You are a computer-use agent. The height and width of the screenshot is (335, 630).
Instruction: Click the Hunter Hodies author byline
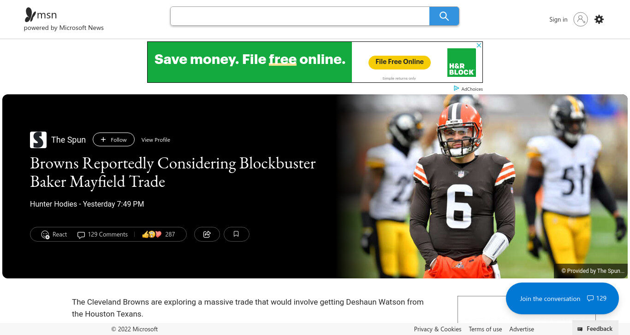point(53,204)
